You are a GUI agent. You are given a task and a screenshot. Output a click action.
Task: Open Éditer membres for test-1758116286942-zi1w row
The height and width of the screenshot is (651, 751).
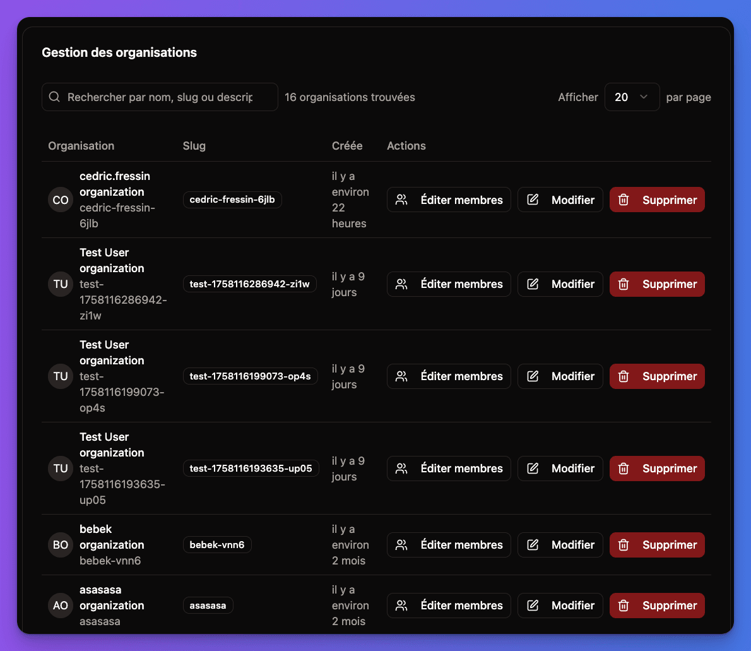(x=449, y=284)
